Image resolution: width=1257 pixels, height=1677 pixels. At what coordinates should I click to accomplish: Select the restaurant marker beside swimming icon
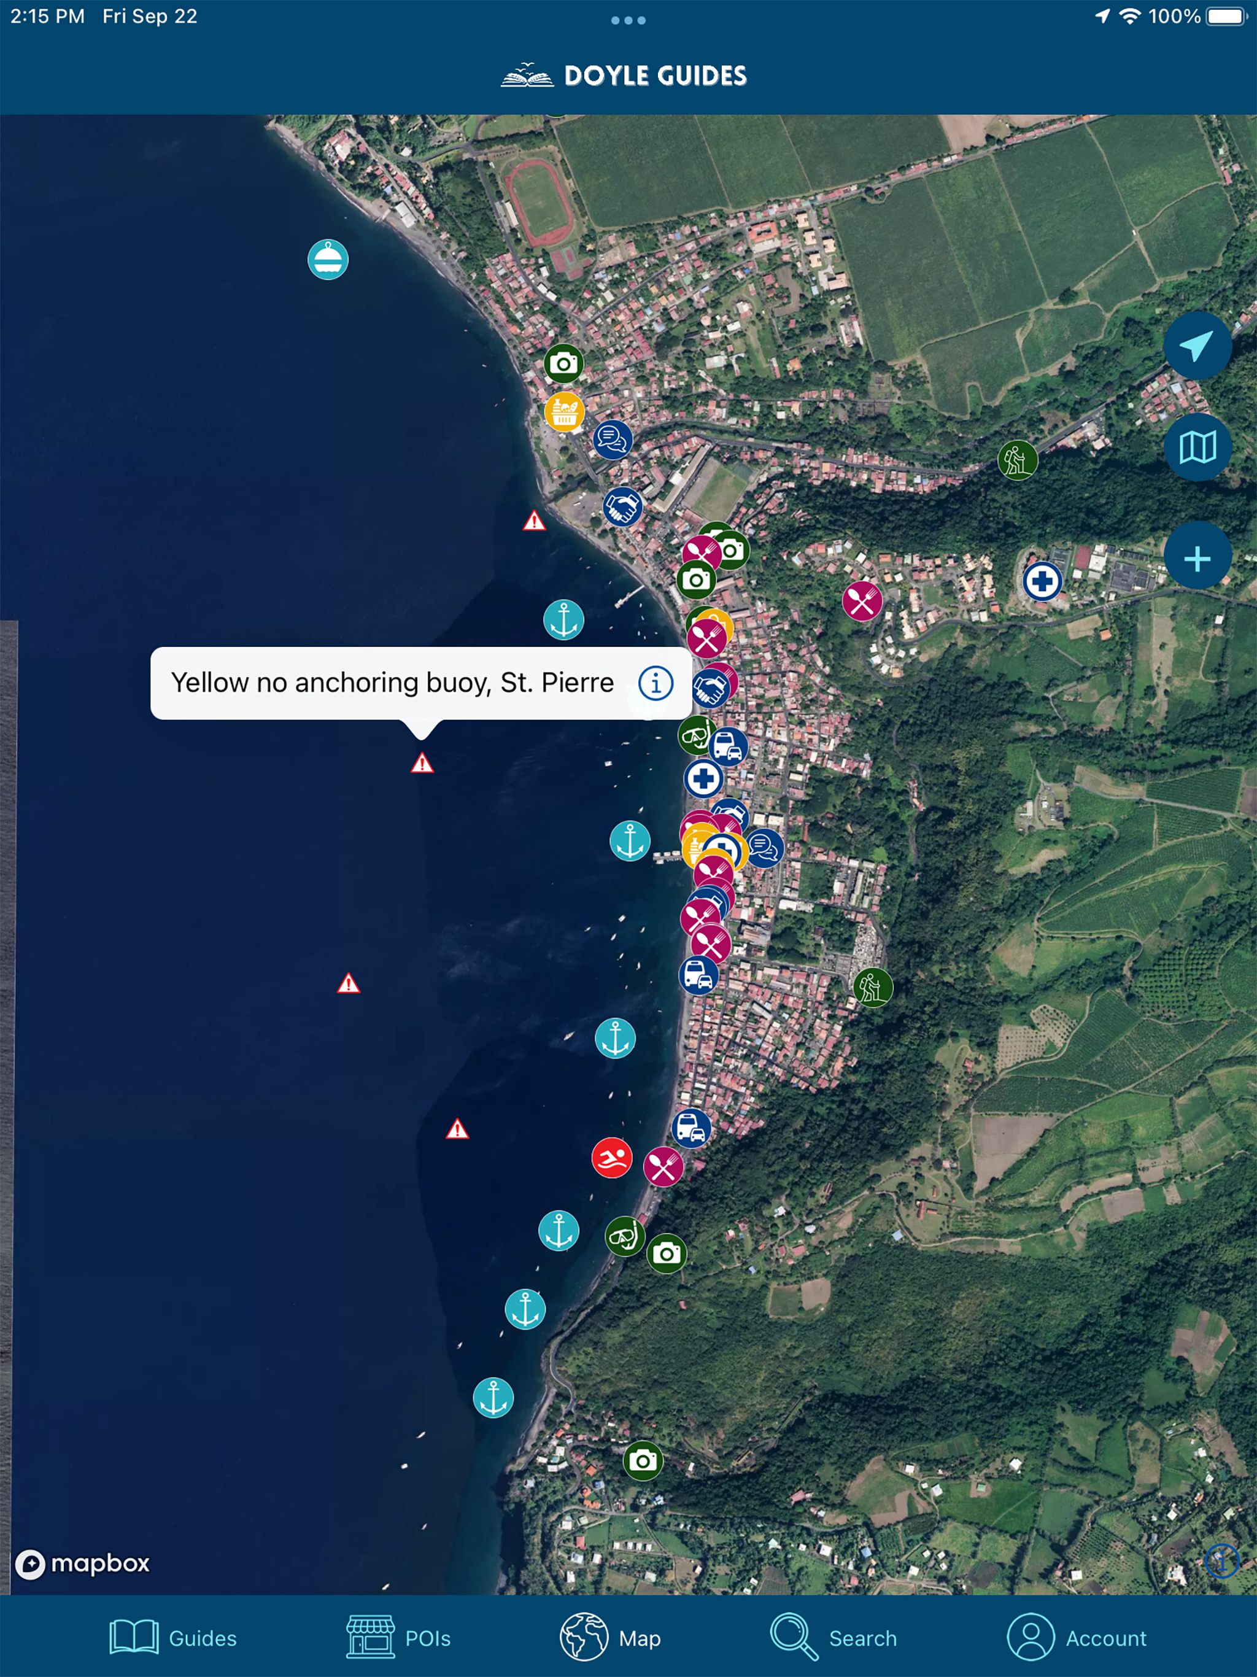pos(663,1167)
